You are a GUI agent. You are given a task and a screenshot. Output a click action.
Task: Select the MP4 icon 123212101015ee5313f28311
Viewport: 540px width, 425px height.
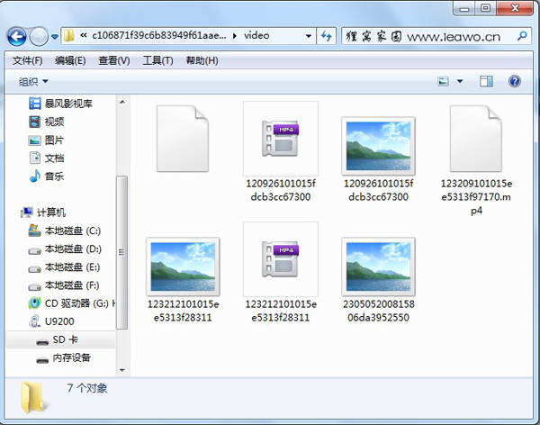tap(280, 259)
